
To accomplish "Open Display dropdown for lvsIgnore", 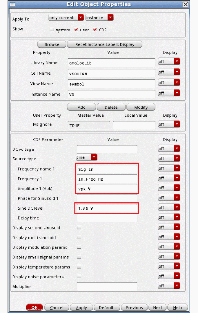I will click(x=169, y=124).
